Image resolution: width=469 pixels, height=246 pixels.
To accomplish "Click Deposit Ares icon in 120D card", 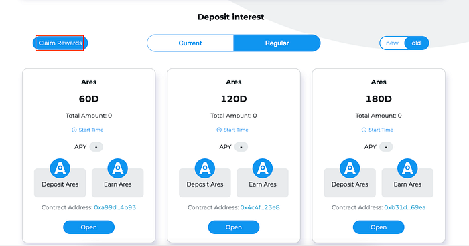I will pos(205,168).
